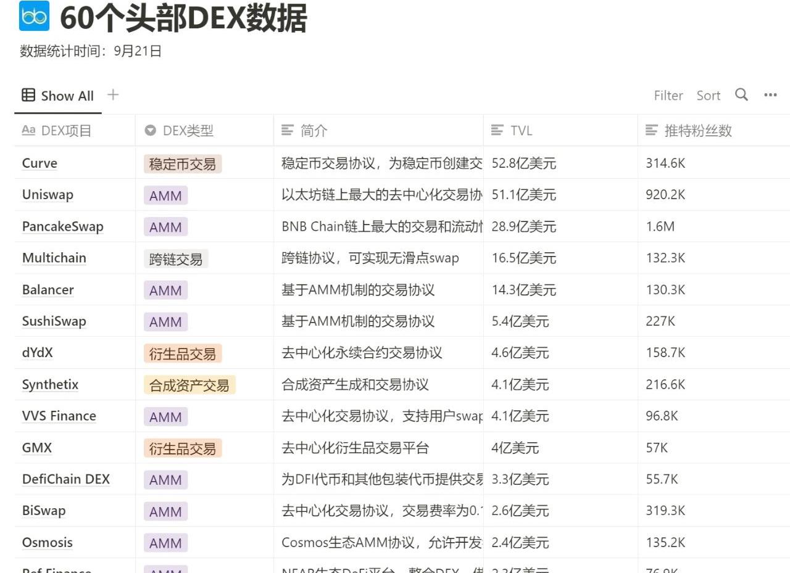
Task: Open the search magnifier icon
Action: (742, 95)
